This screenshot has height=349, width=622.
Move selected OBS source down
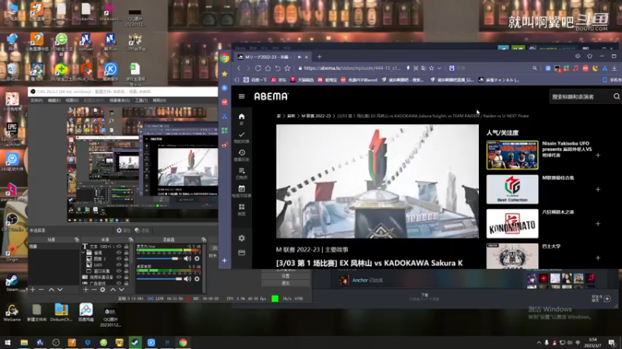(x=121, y=289)
